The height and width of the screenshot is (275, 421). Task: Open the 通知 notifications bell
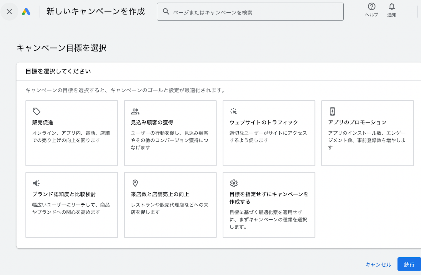(x=392, y=10)
